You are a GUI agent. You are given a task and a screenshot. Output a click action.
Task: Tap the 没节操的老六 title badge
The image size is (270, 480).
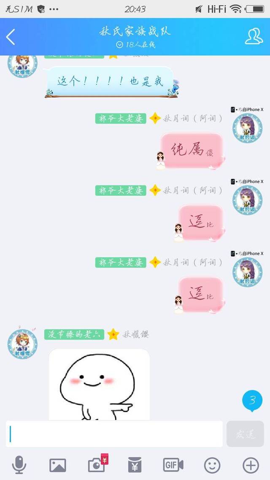tap(74, 334)
